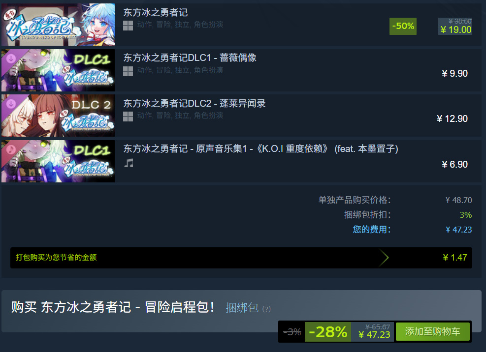Open the 东方冰之勇者记DLC1 - 蔷薇偶像 title
Viewport: 486px width, 352px height.
coord(190,58)
